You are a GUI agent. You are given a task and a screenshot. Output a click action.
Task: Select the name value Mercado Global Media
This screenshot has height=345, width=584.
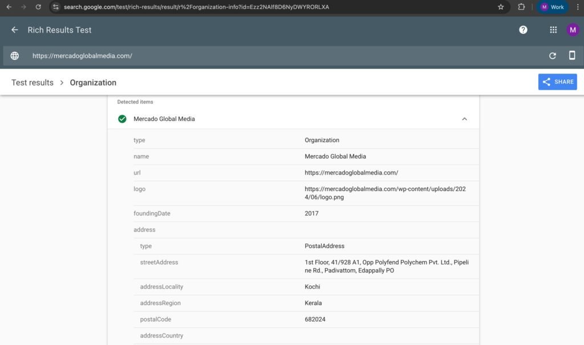pos(335,156)
